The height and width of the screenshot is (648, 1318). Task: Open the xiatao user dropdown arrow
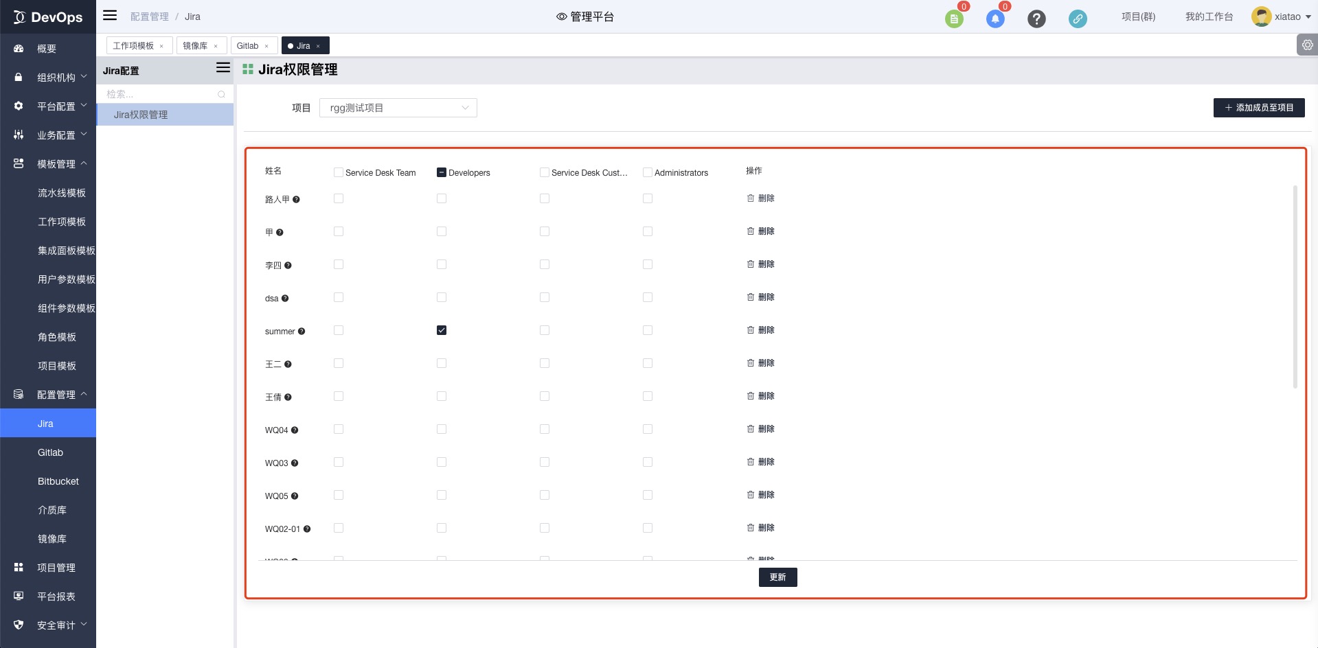1308,17
